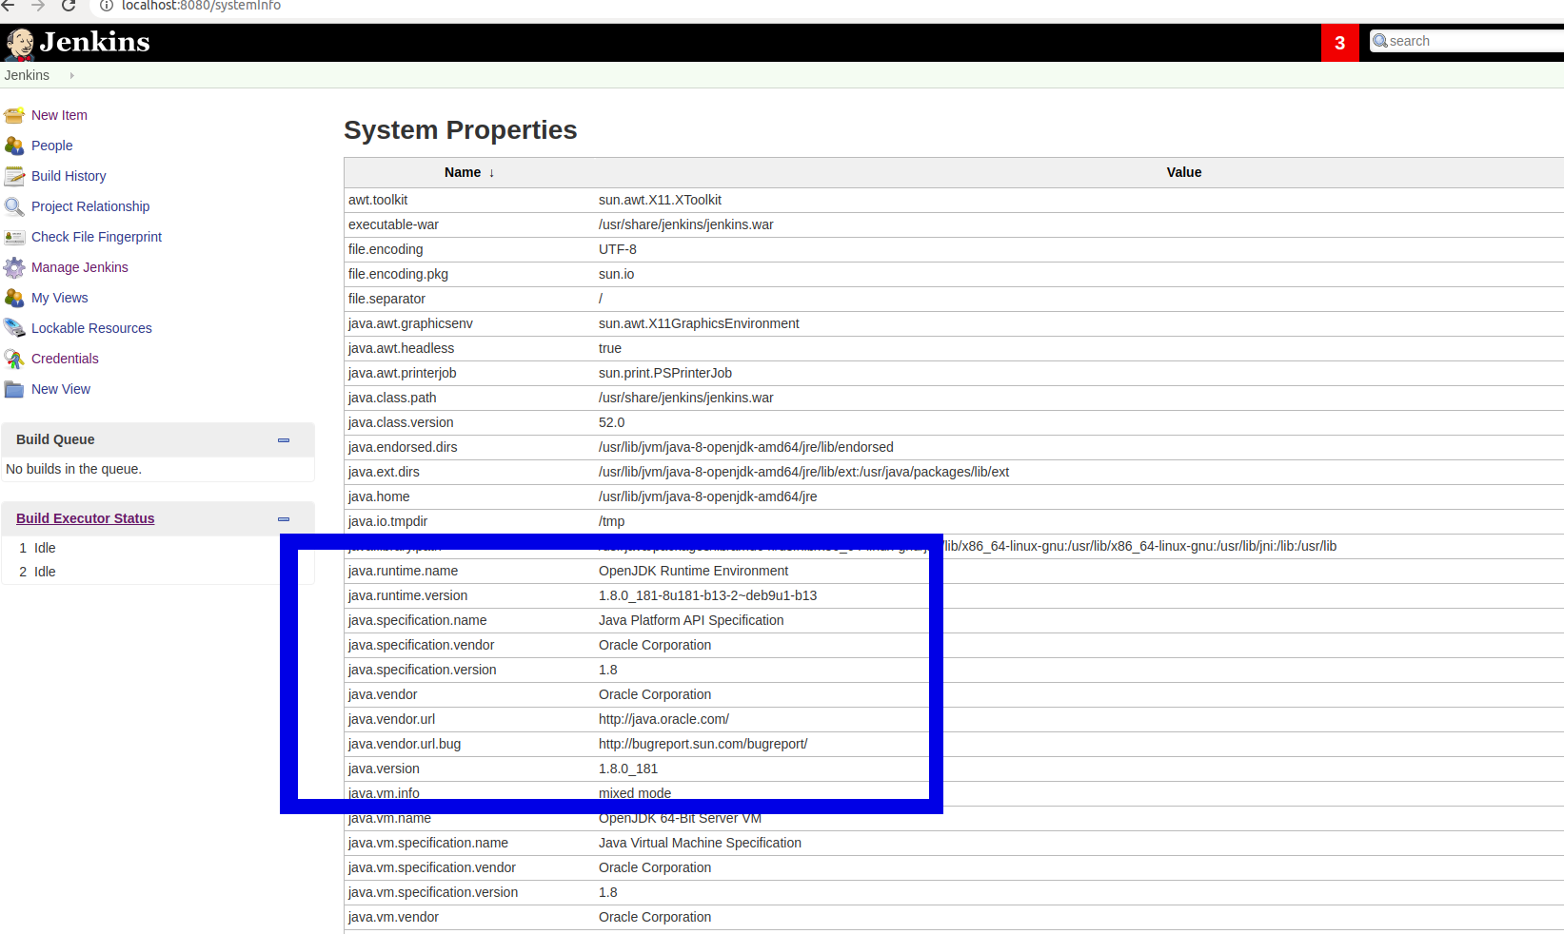The image size is (1564, 934).
Task: Open the People section
Action: [52, 146]
